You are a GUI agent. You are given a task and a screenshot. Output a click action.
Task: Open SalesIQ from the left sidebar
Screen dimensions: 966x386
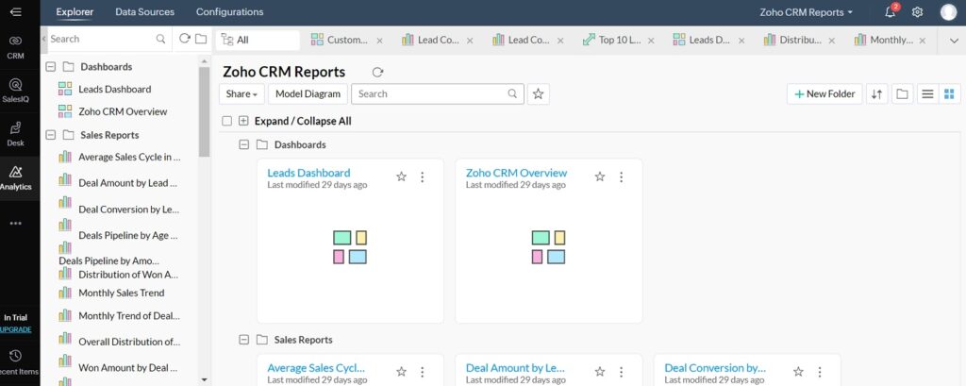click(x=16, y=90)
